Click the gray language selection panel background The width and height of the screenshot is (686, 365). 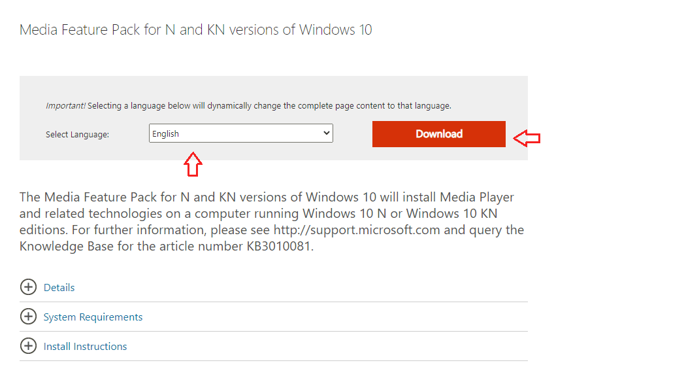tap(274, 88)
